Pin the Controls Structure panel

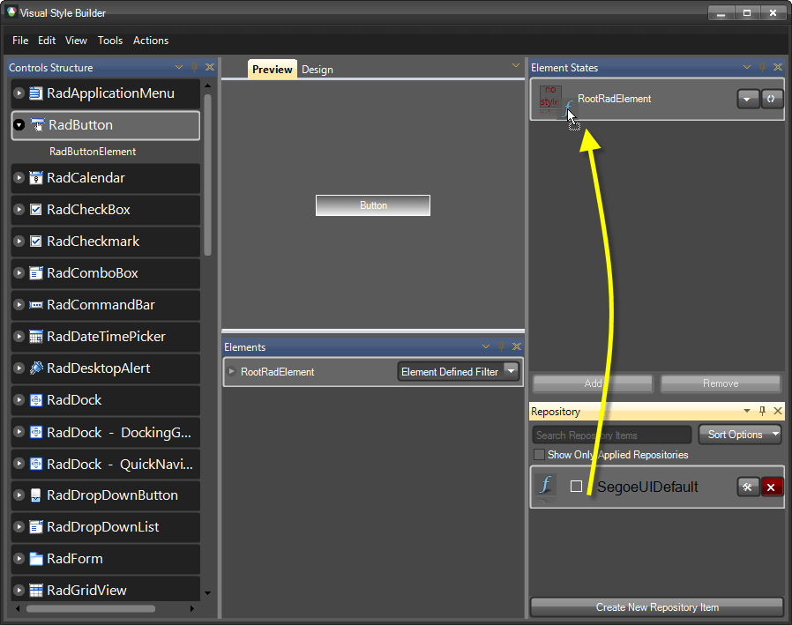coord(194,67)
